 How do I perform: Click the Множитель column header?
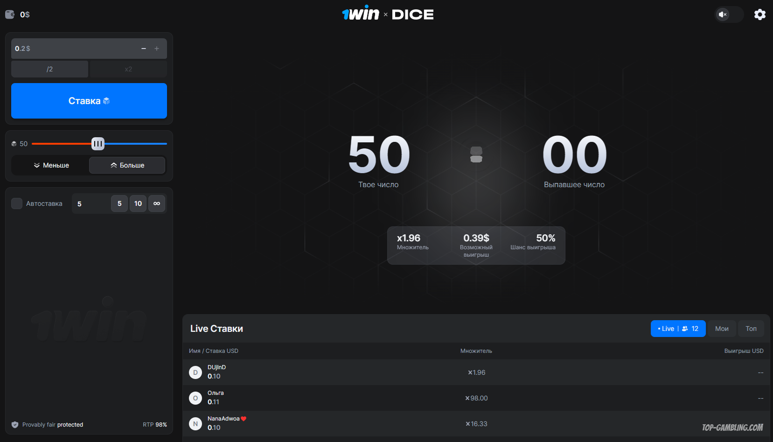click(476, 351)
